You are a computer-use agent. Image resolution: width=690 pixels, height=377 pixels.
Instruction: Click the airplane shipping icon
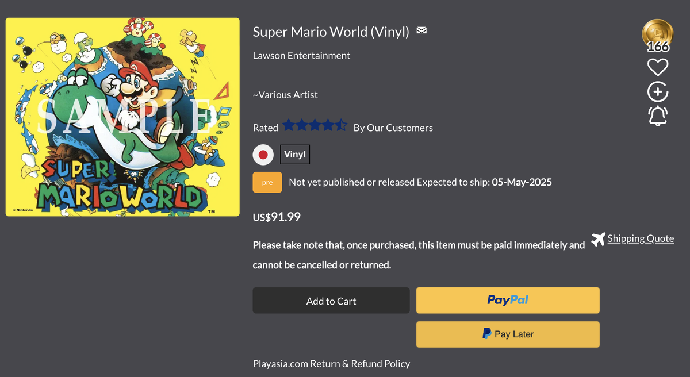[x=598, y=239]
